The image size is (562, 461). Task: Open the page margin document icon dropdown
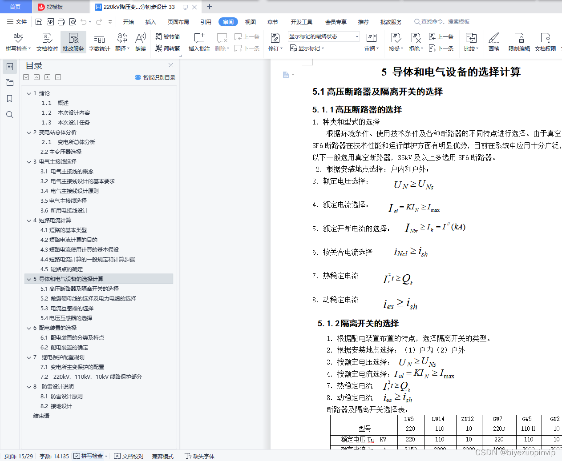(288, 75)
